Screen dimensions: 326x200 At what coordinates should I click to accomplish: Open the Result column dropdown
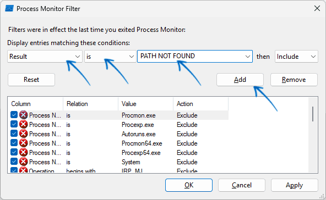pos(45,57)
